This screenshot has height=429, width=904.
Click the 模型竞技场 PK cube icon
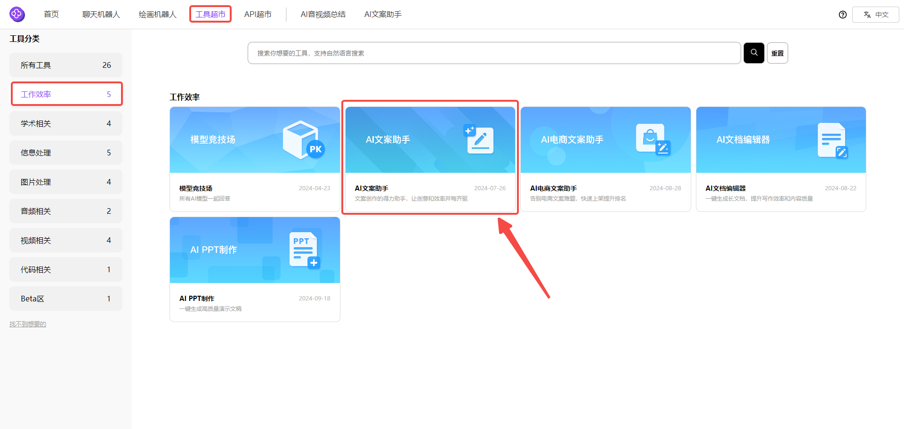304,140
